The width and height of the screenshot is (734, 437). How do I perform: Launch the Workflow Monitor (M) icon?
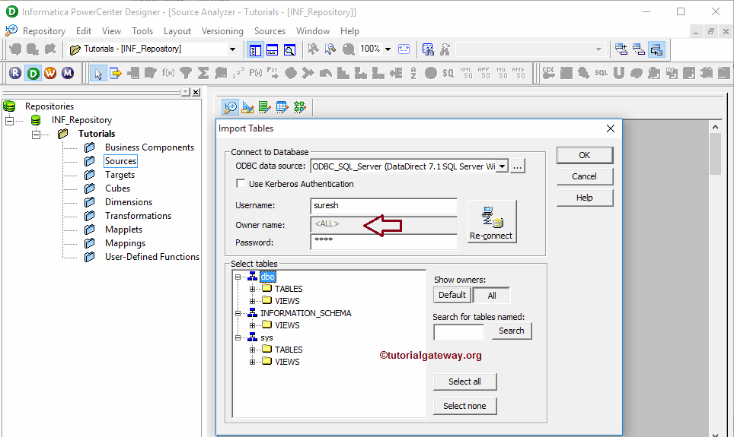(68, 73)
